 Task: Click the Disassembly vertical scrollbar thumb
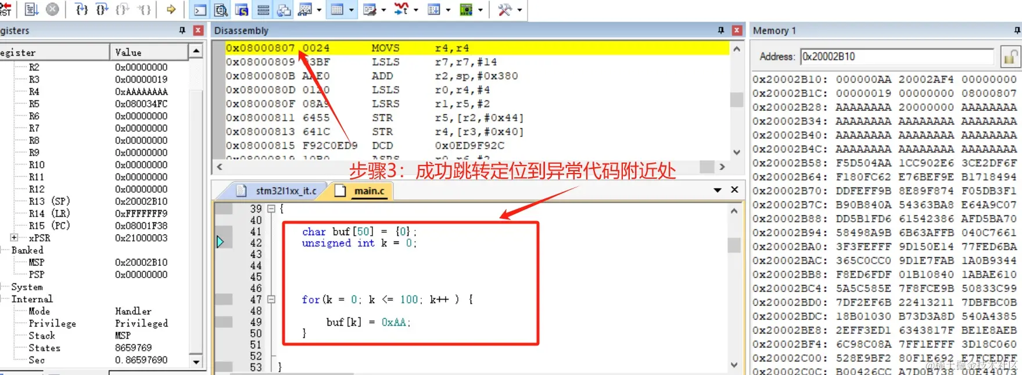737,100
